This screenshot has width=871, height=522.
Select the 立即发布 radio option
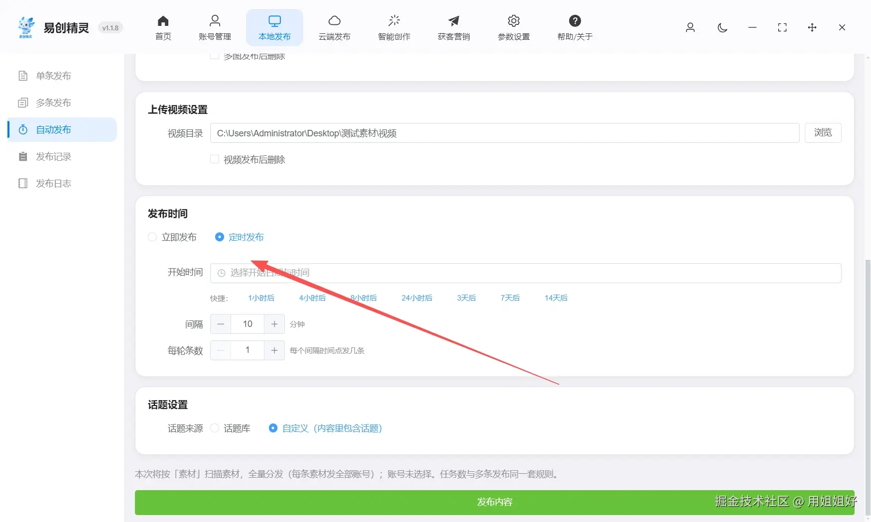click(152, 237)
